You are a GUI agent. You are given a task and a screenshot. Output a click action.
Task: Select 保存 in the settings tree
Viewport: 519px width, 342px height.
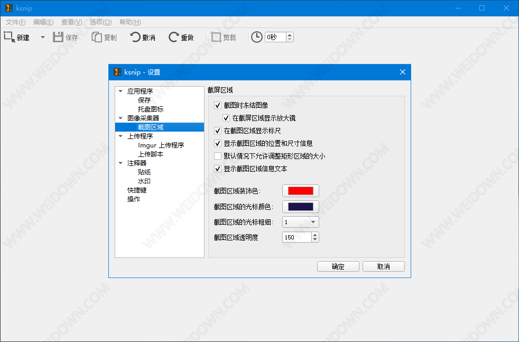point(144,100)
